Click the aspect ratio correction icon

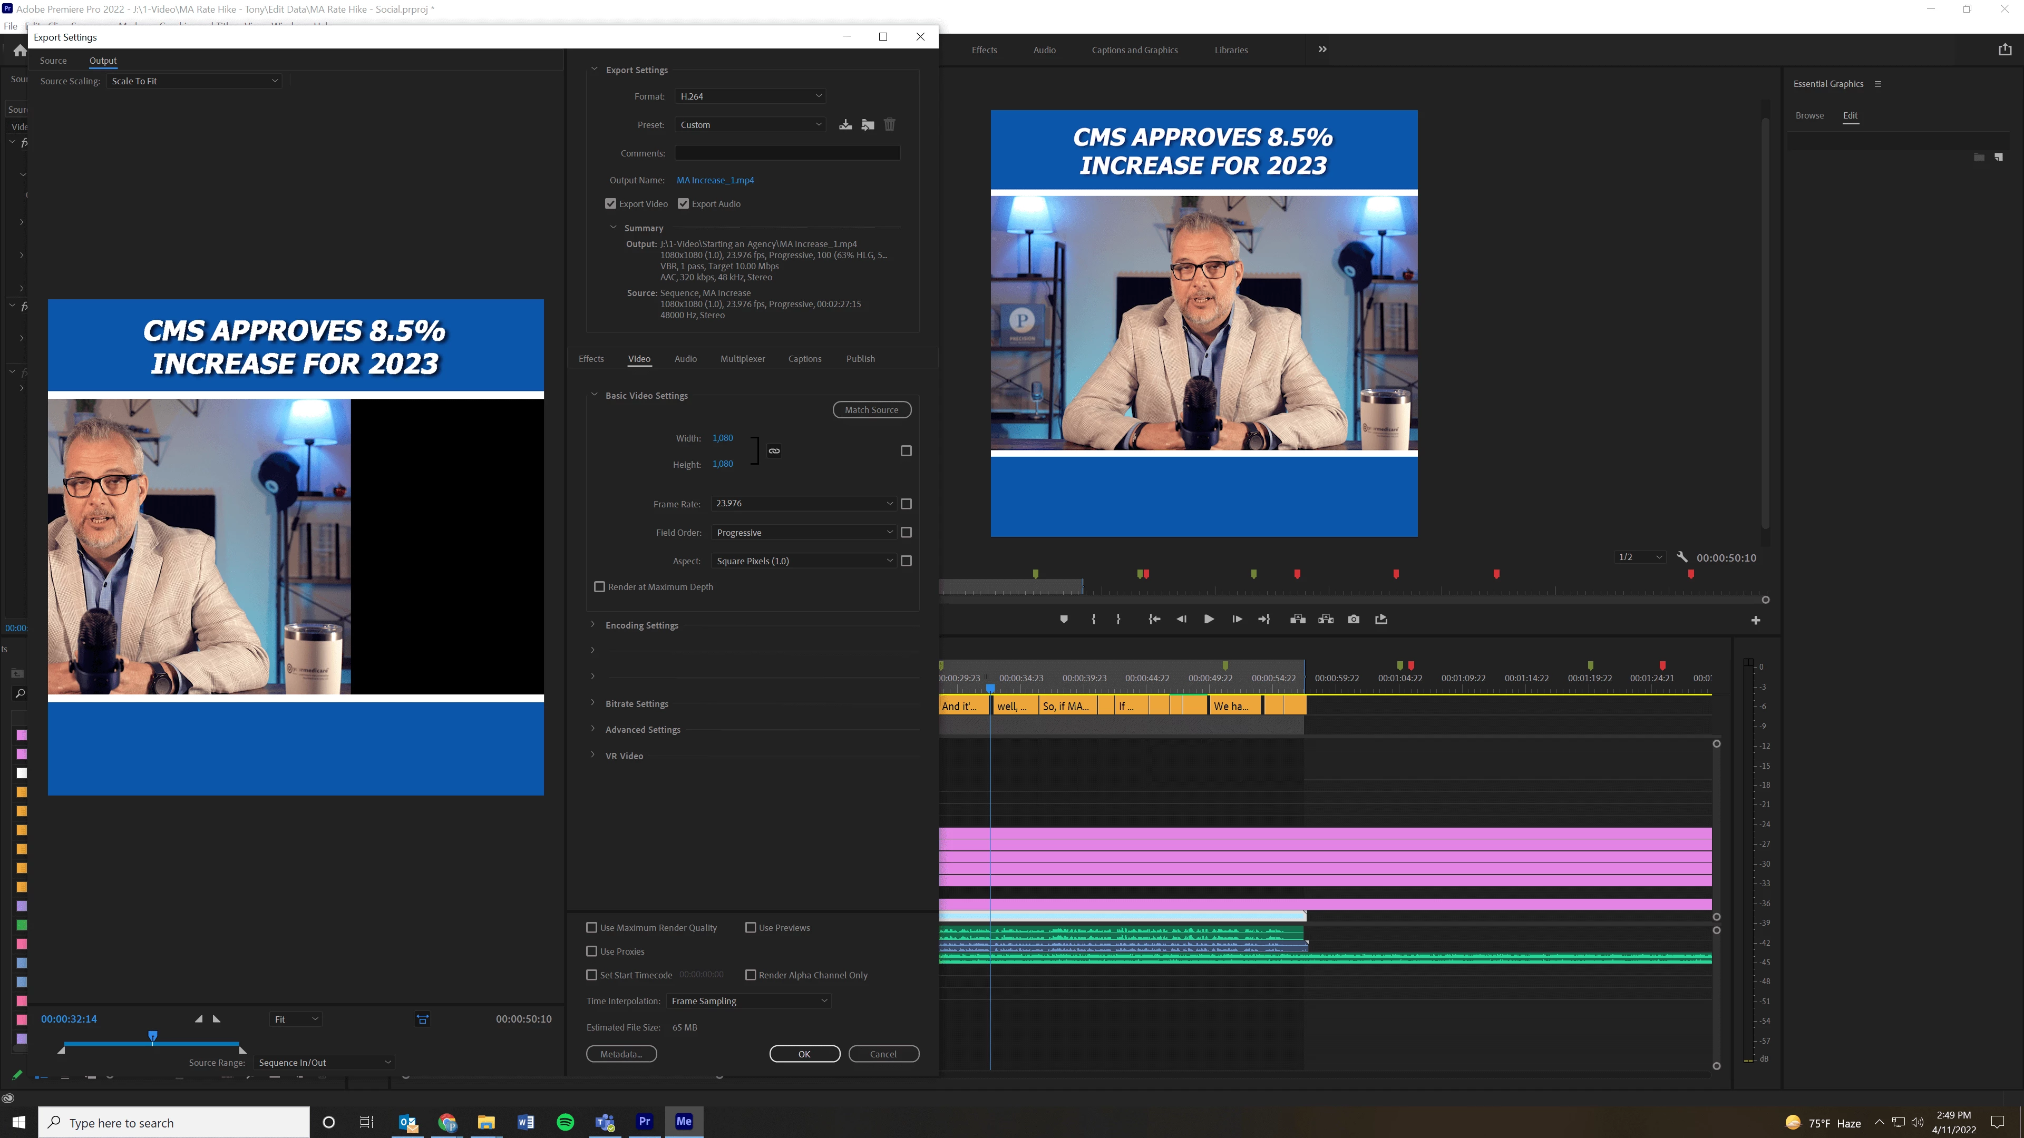click(423, 1018)
